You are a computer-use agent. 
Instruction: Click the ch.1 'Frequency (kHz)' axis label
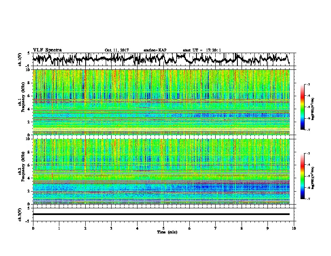(23, 97)
